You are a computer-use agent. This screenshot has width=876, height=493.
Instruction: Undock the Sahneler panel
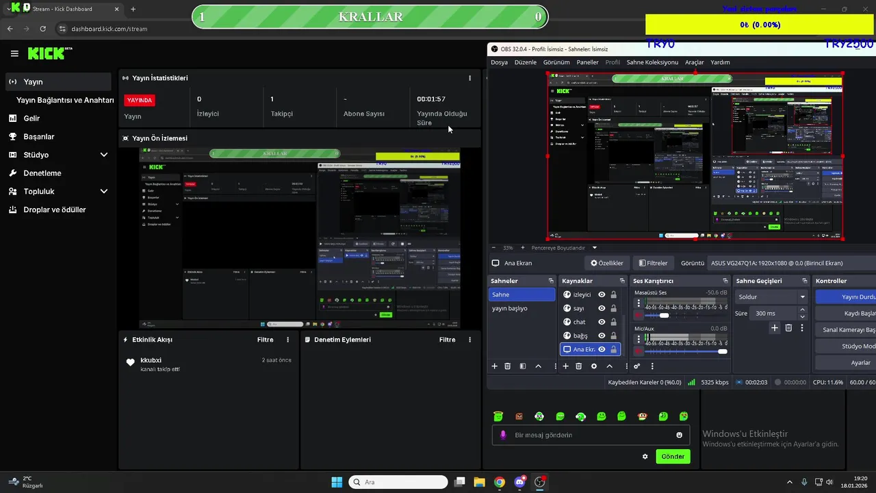click(x=551, y=281)
